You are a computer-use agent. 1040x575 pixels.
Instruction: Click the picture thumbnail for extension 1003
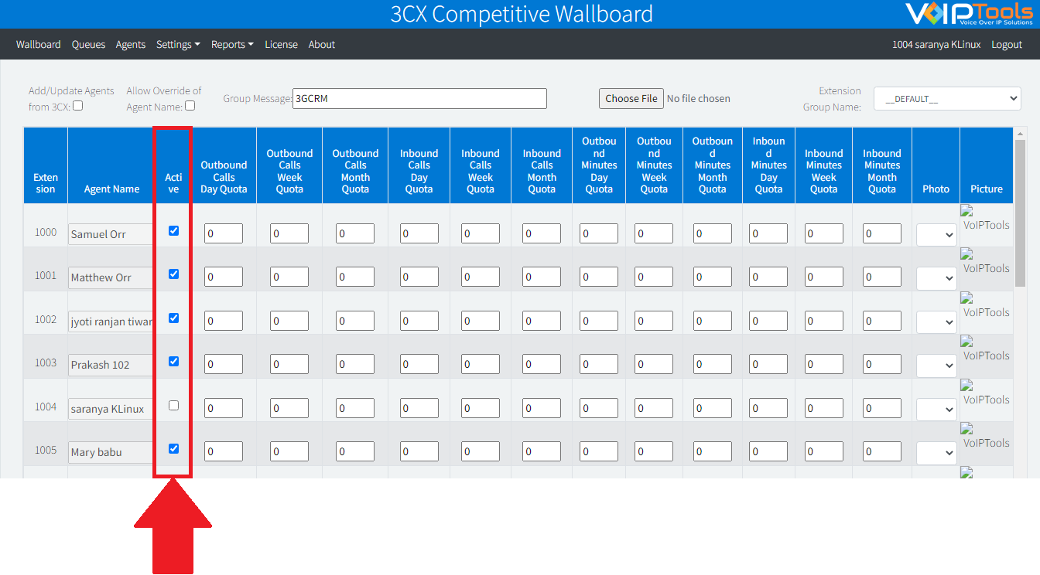point(986,349)
